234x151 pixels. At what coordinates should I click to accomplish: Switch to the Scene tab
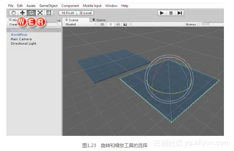pyautogui.click(x=76, y=20)
